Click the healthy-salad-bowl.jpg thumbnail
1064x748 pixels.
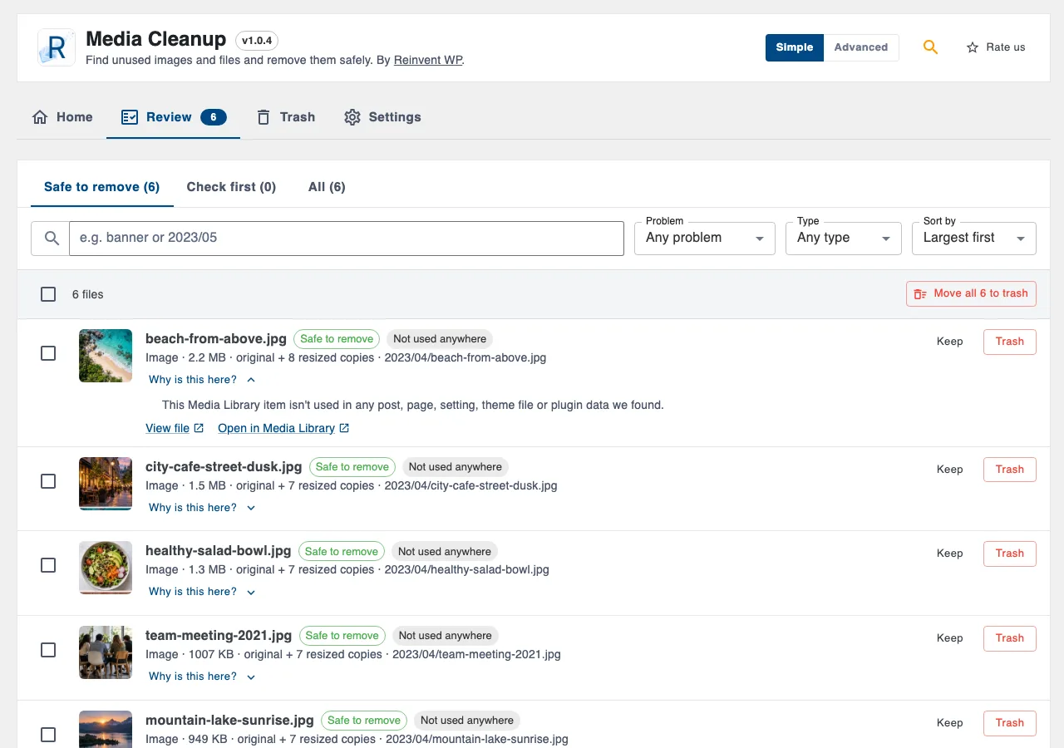[106, 568]
